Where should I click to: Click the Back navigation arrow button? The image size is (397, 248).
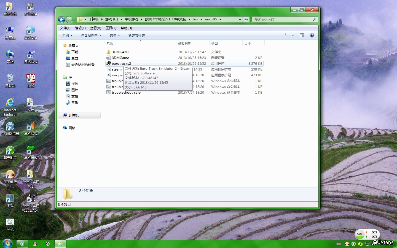61,20
